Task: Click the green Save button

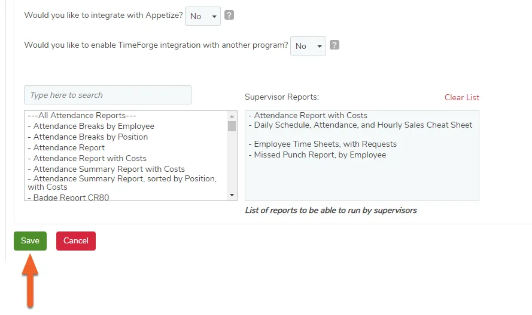Action: click(30, 241)
